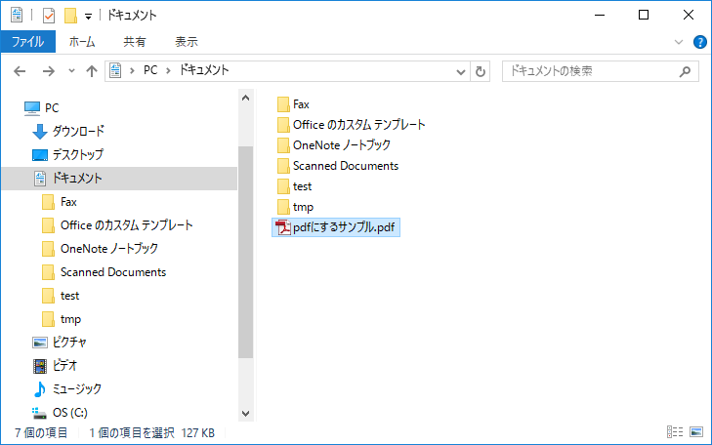Click the navigation pane scrollbar thumb
Screen dimensions: 712x445
tap(246, 252)
